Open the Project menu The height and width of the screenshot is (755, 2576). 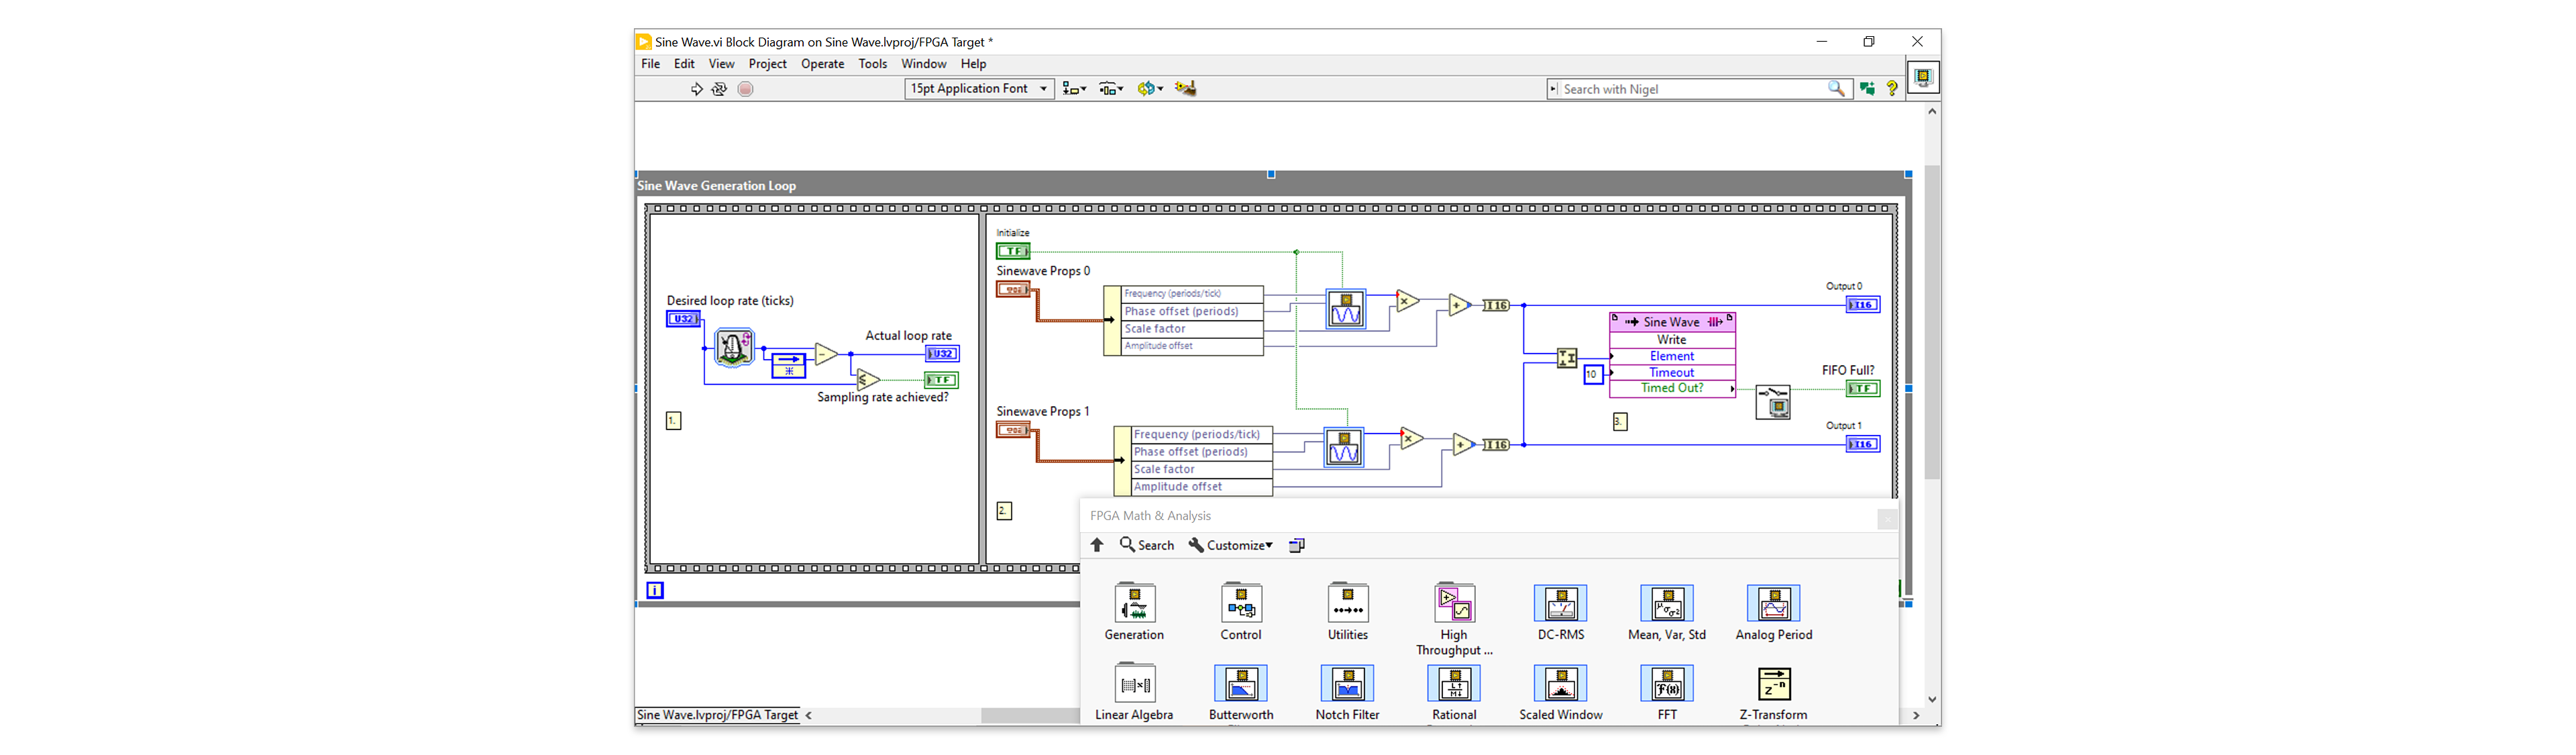pos(767,64)
